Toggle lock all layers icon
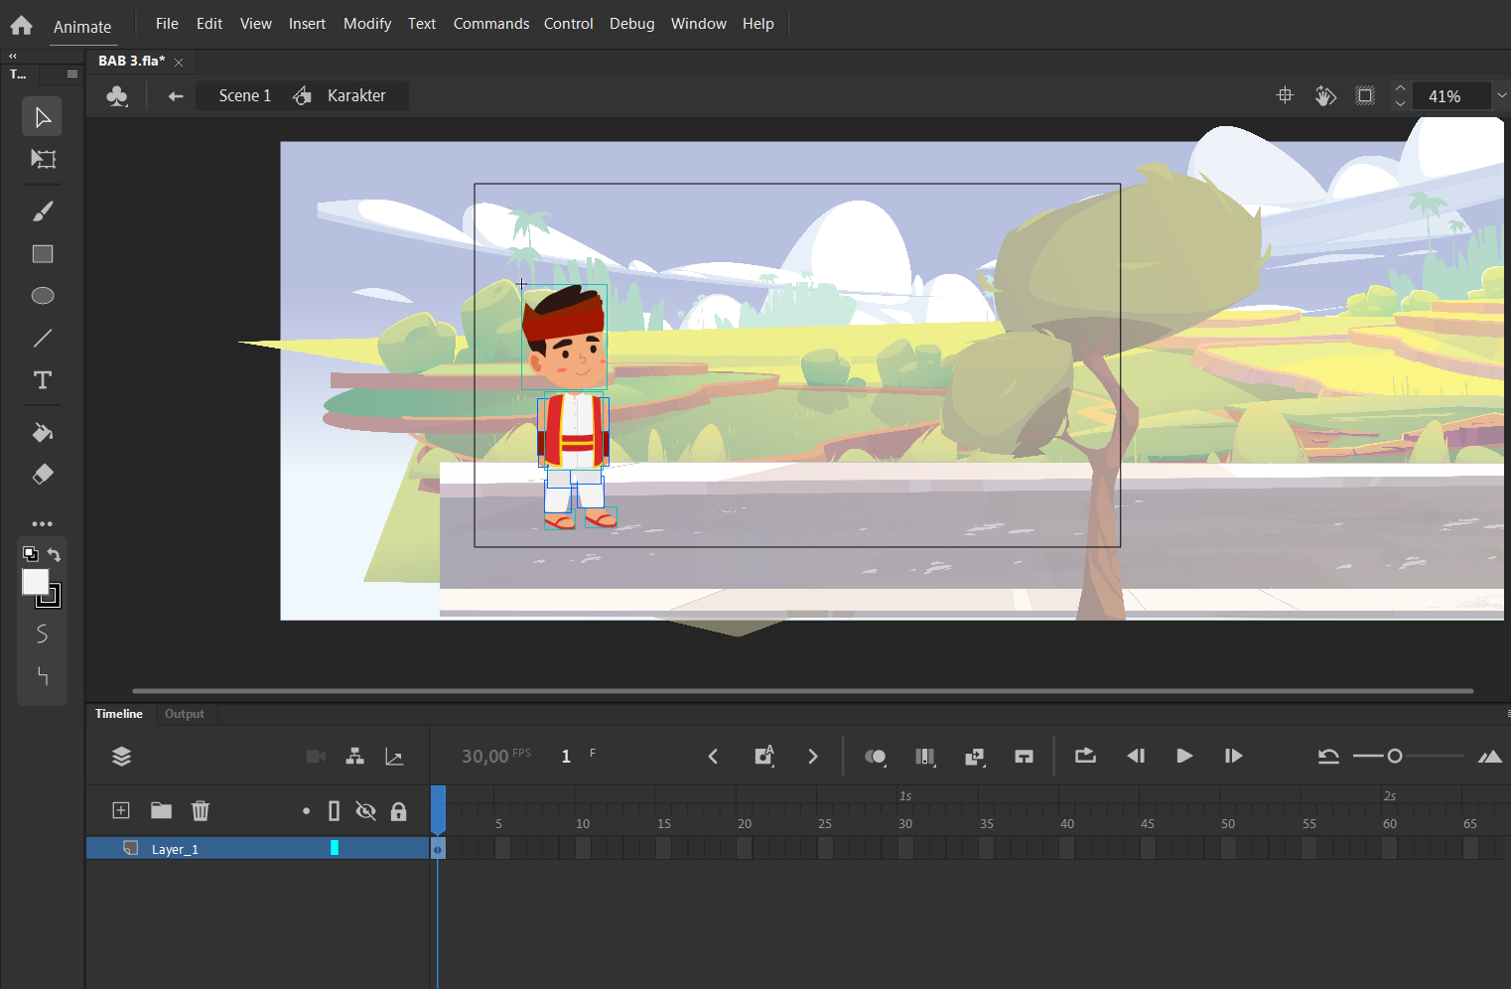 [x=398, y=811]
